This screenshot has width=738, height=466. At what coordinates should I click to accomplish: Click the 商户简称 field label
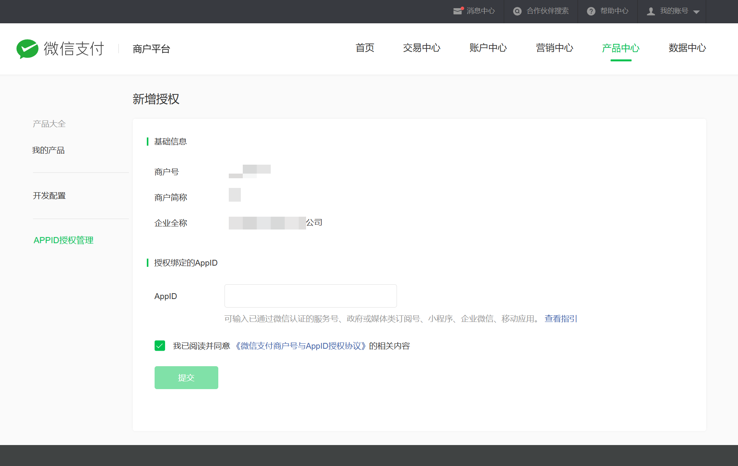point(171,198)
